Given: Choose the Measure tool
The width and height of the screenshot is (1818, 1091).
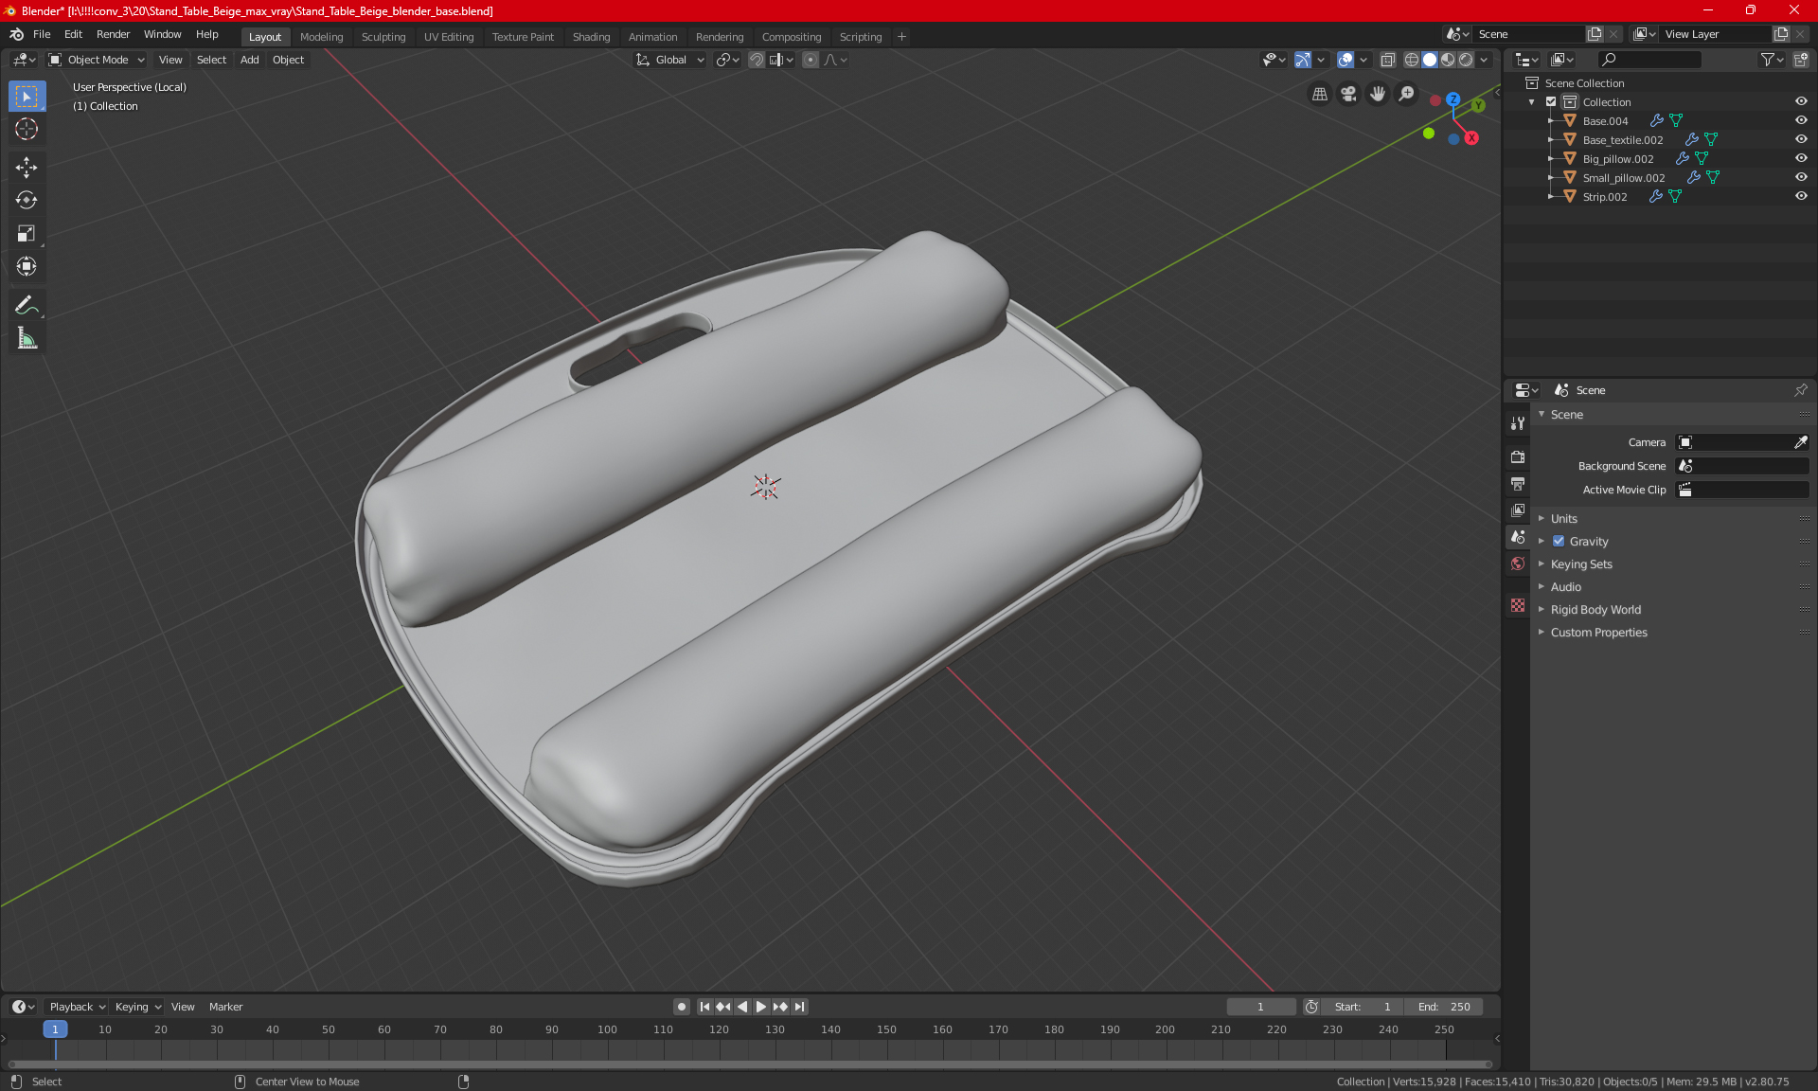Looking at the screenshot, I should [x=27, y=339].
